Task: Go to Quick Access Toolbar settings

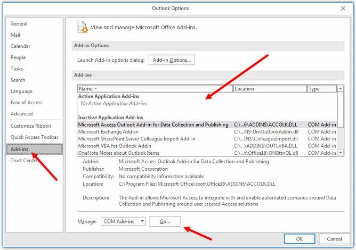Action: [x=35, y=137]
